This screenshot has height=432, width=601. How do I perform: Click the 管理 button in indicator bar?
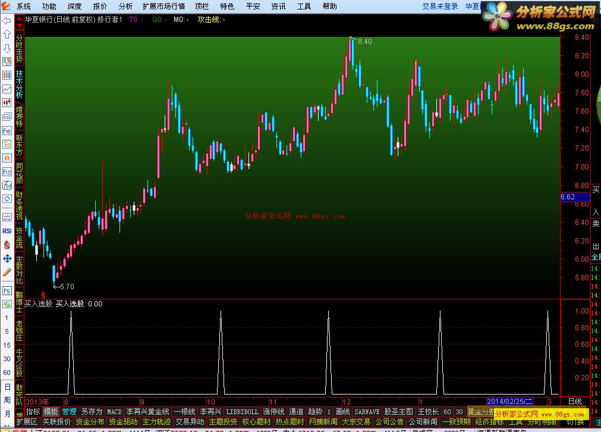coord(70,412)
